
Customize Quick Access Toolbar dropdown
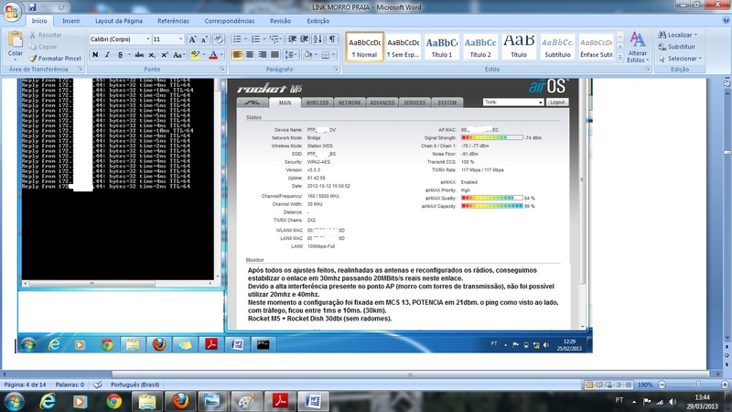[x=77, y=7]
